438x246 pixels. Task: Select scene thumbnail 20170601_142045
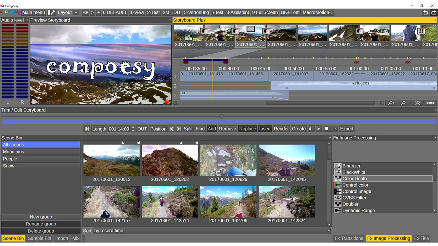[x=286, y=161]
